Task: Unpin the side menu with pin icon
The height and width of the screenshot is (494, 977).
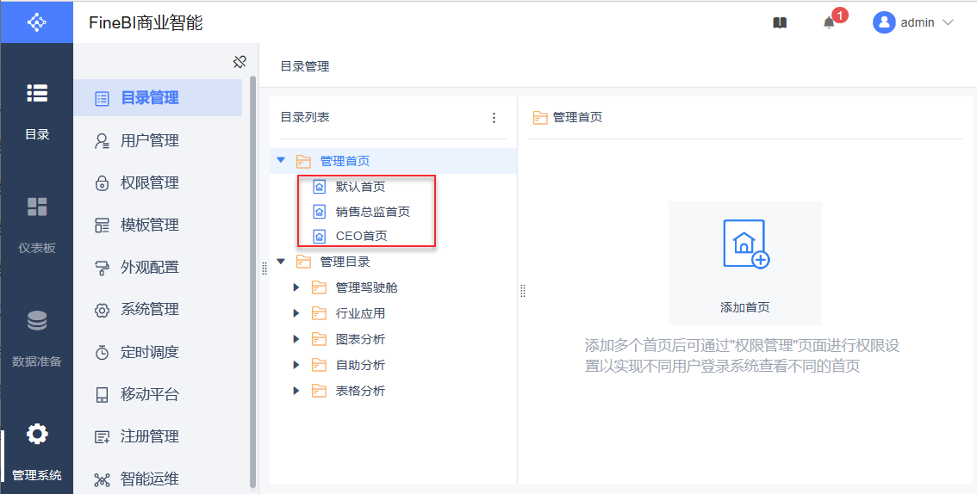Action: coord(240,62)
